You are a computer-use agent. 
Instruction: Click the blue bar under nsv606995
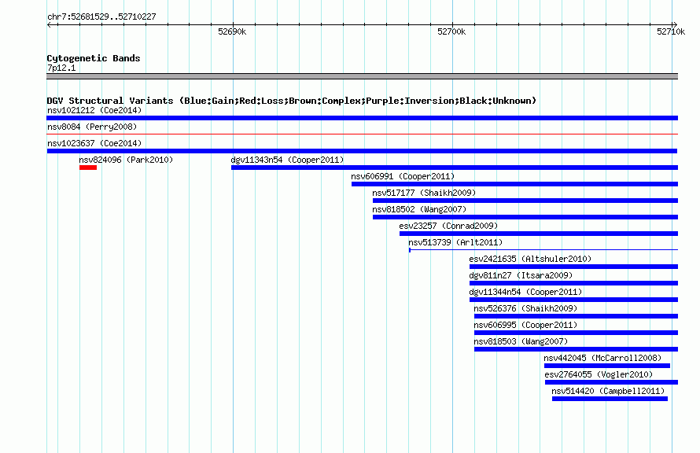coord(576,333)
